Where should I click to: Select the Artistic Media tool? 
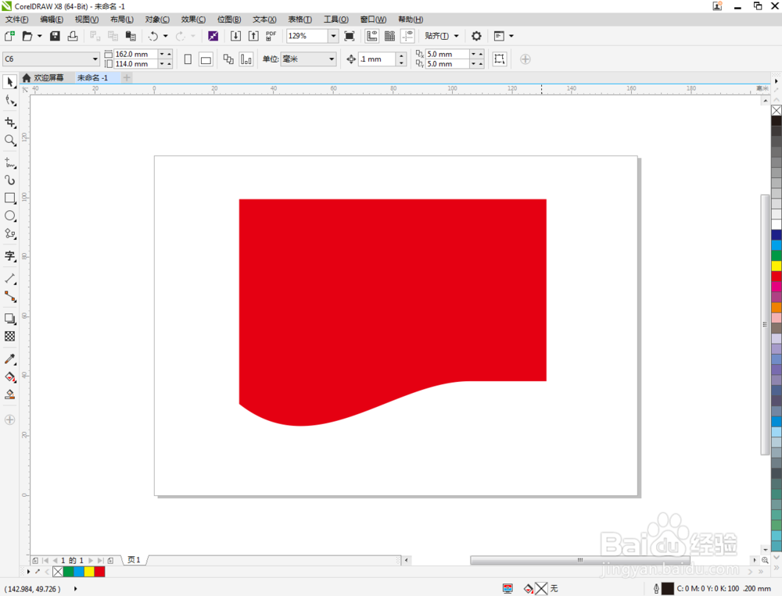pos(10,180)
